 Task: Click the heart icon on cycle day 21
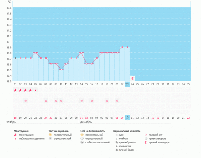(x=117, y=101)
